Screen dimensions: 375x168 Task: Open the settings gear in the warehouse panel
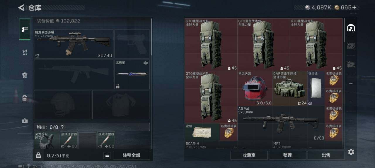pos(351,152)
